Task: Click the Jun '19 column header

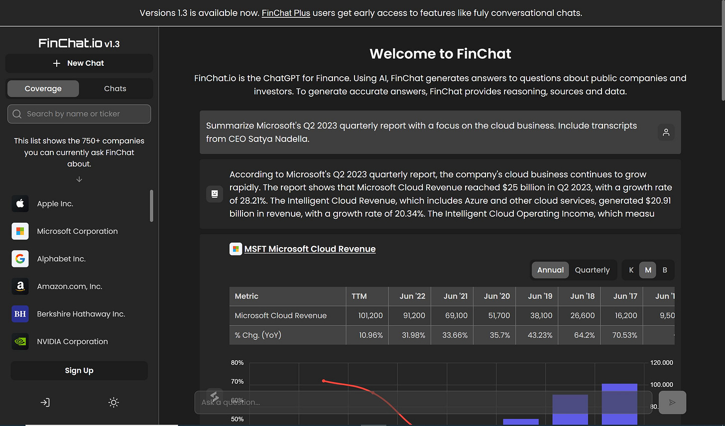Action: tap(537, 296)
